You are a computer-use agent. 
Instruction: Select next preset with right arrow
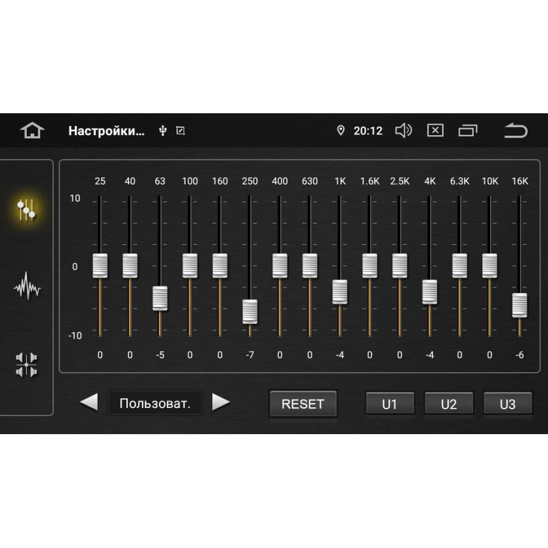pos(221,402)
